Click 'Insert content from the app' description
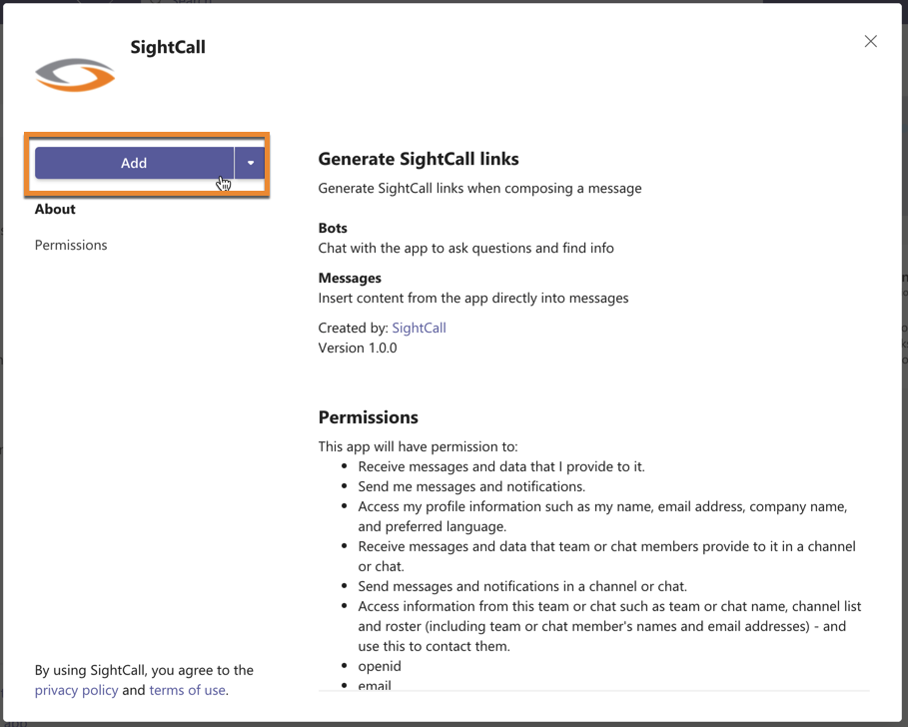 coord(473,299)
